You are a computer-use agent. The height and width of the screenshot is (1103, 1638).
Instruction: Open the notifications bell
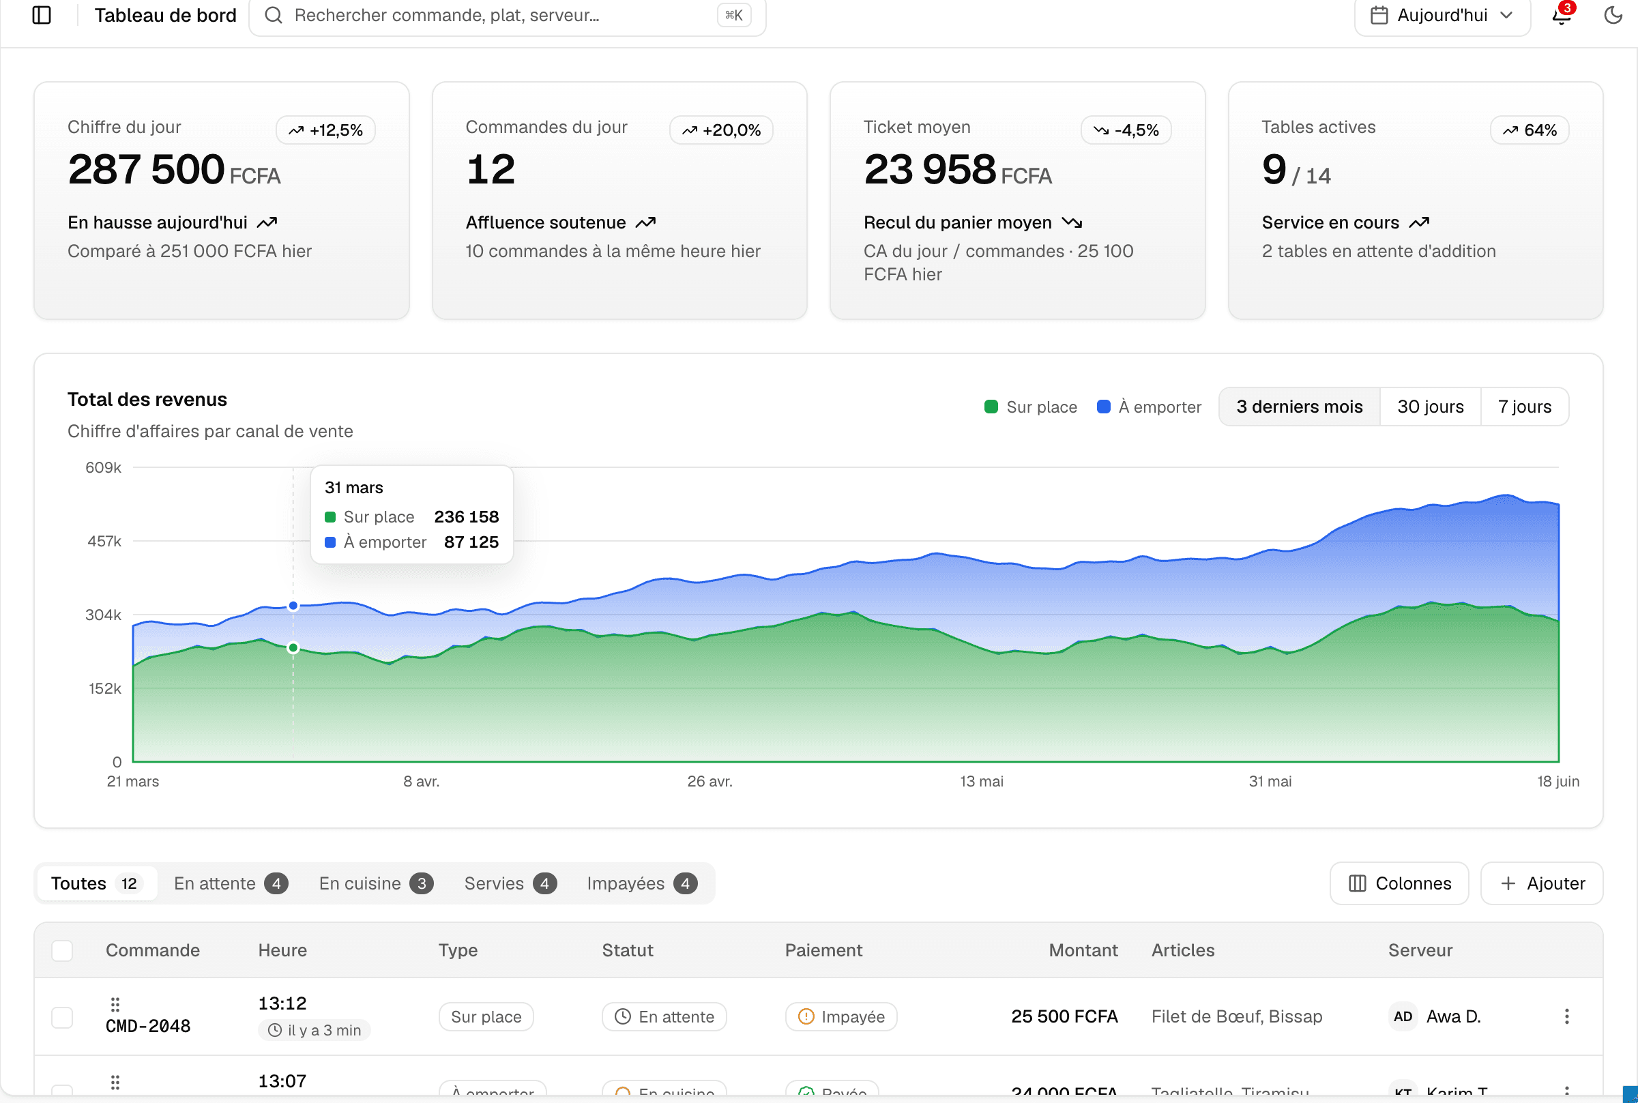(1562, 15)
